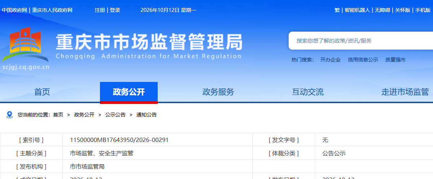433x179 pixels.
Task: Select the 政务公开 navigation tab
Action: click(129, 92)
